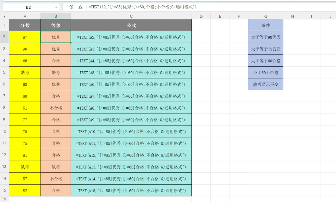Click cell with score 80
This screenshot has width=336, height=202.
point(25,96)
